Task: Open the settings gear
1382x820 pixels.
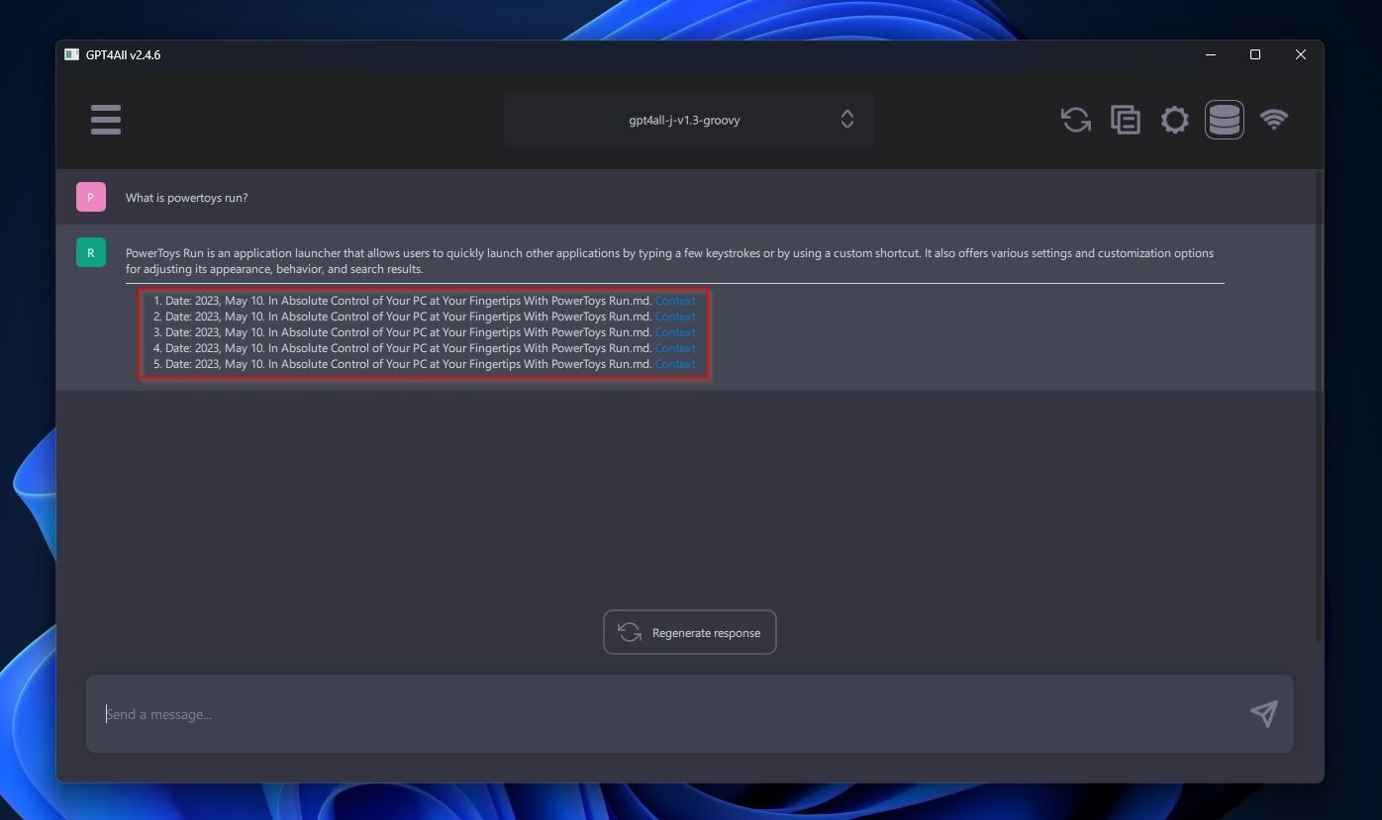Action: tap(1175, 119)
